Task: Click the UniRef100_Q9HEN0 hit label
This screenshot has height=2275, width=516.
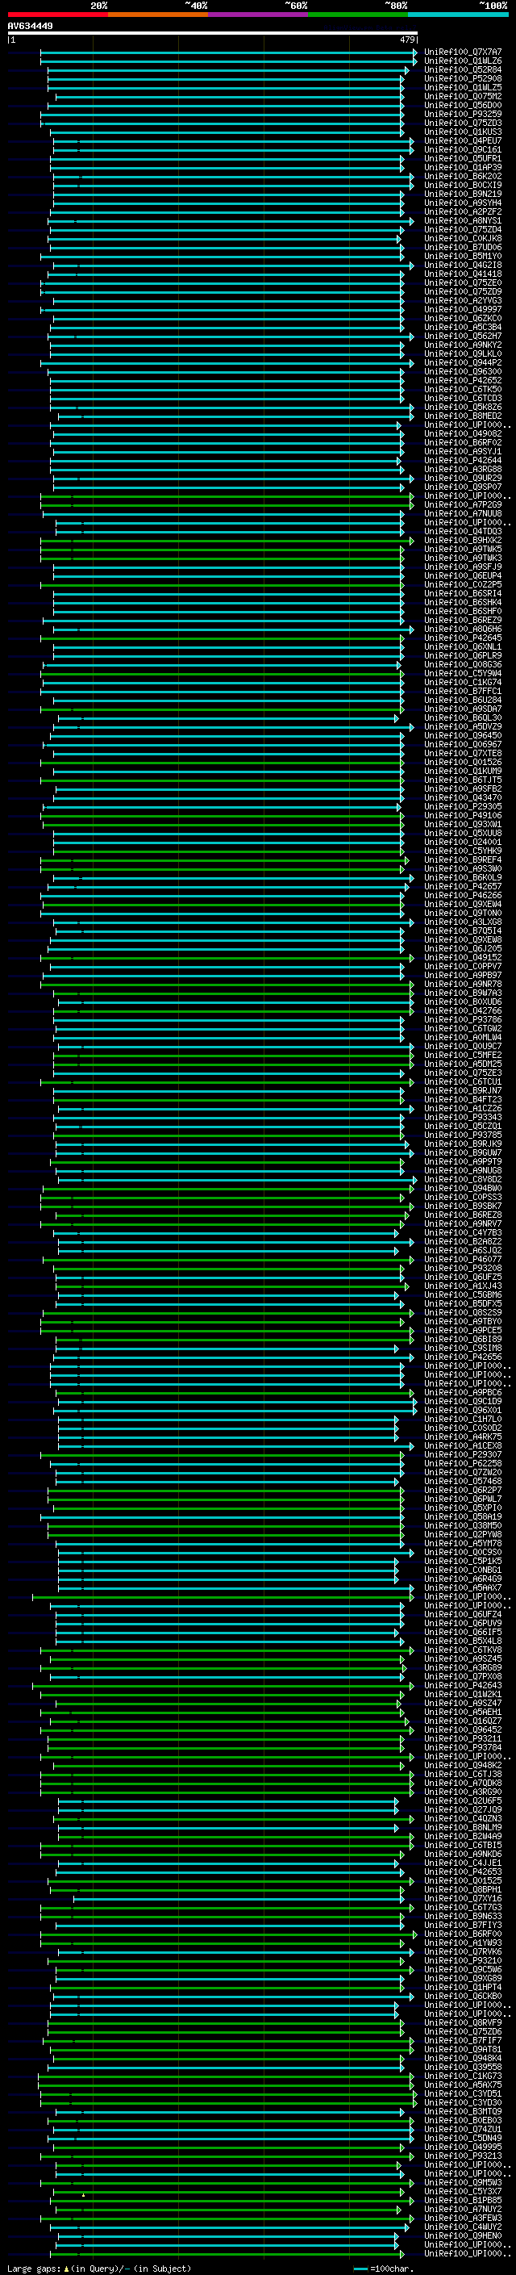Action: tap(463, 2236)
